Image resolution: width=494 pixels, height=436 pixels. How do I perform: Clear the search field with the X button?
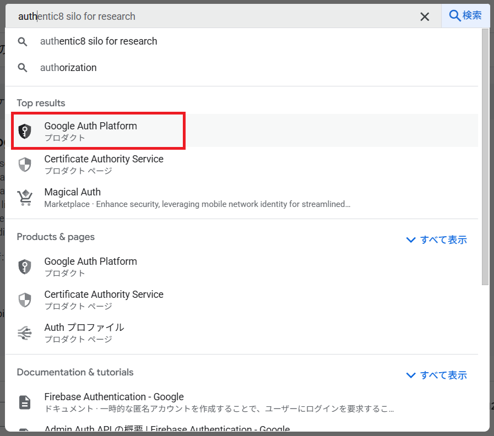coord(425,17)
